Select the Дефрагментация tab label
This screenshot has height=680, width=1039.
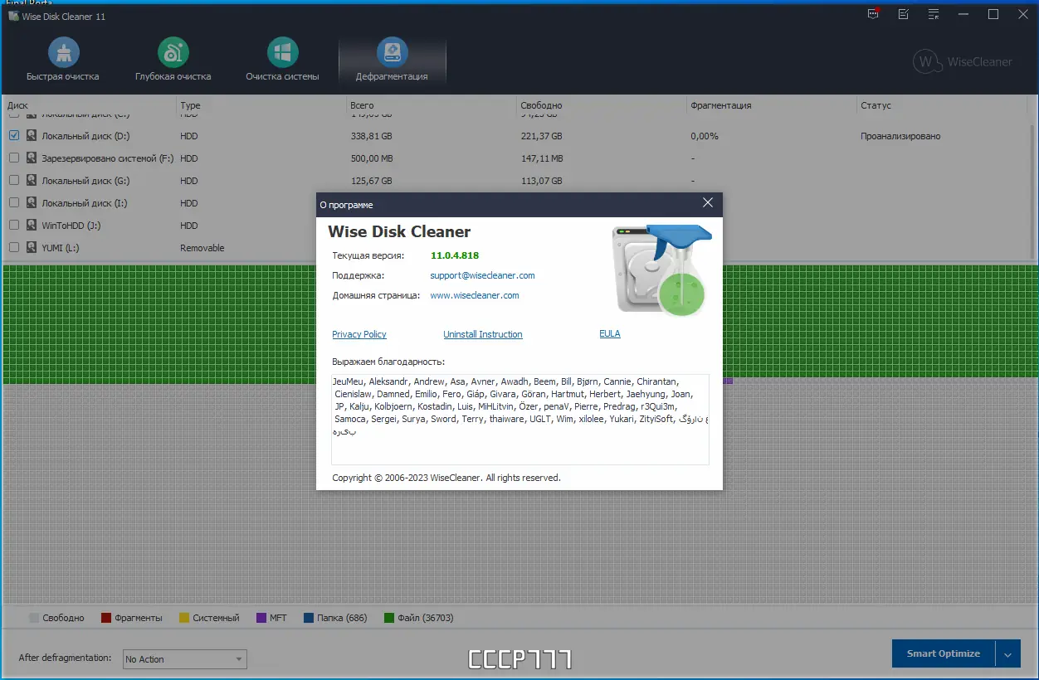(x=392, y=76)
